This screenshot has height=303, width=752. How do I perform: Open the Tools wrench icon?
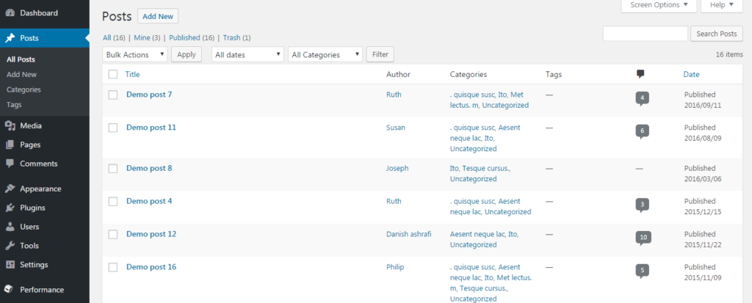10,246
